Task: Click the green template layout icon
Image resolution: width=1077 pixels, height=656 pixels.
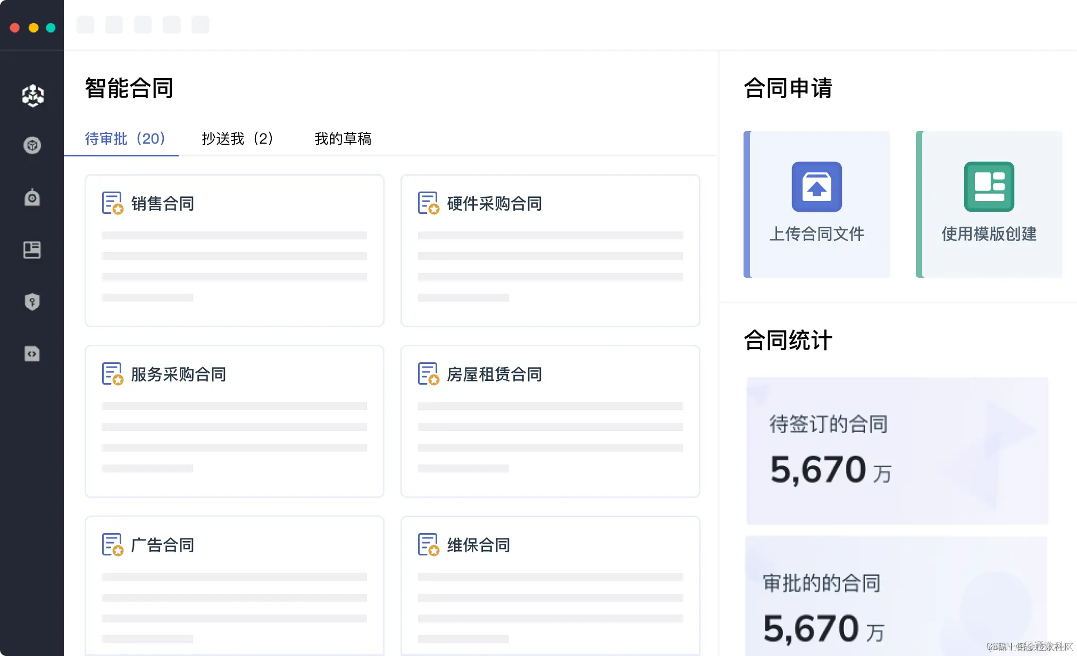Action: coord(989,187)
